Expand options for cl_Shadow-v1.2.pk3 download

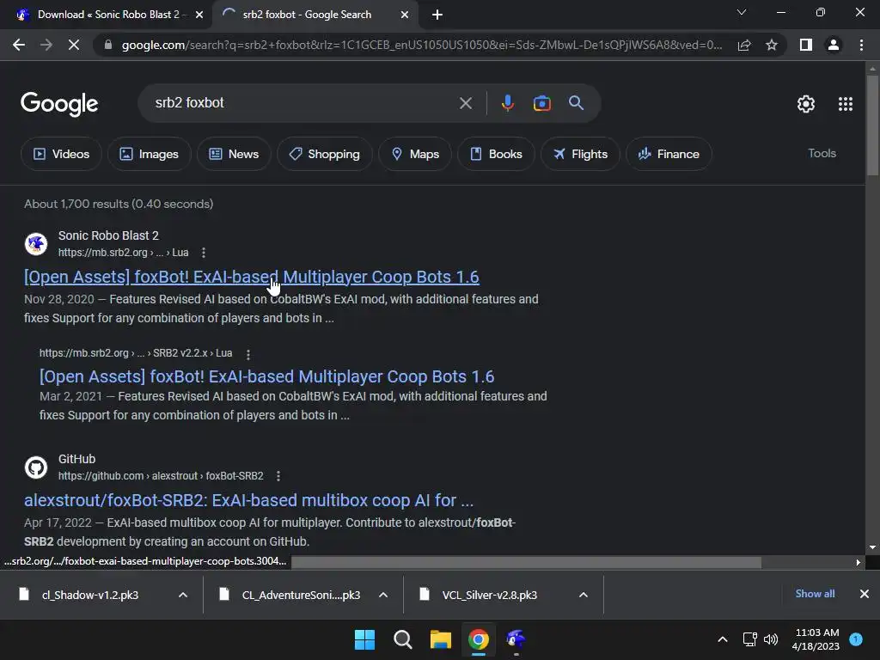click(x=183, y=595)
